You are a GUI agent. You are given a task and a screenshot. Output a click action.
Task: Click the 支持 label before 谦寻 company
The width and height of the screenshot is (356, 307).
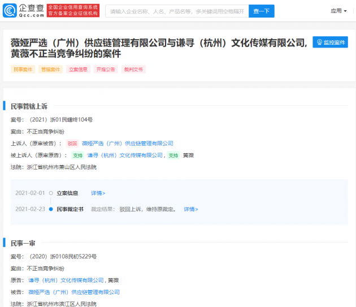coord(77,155)
